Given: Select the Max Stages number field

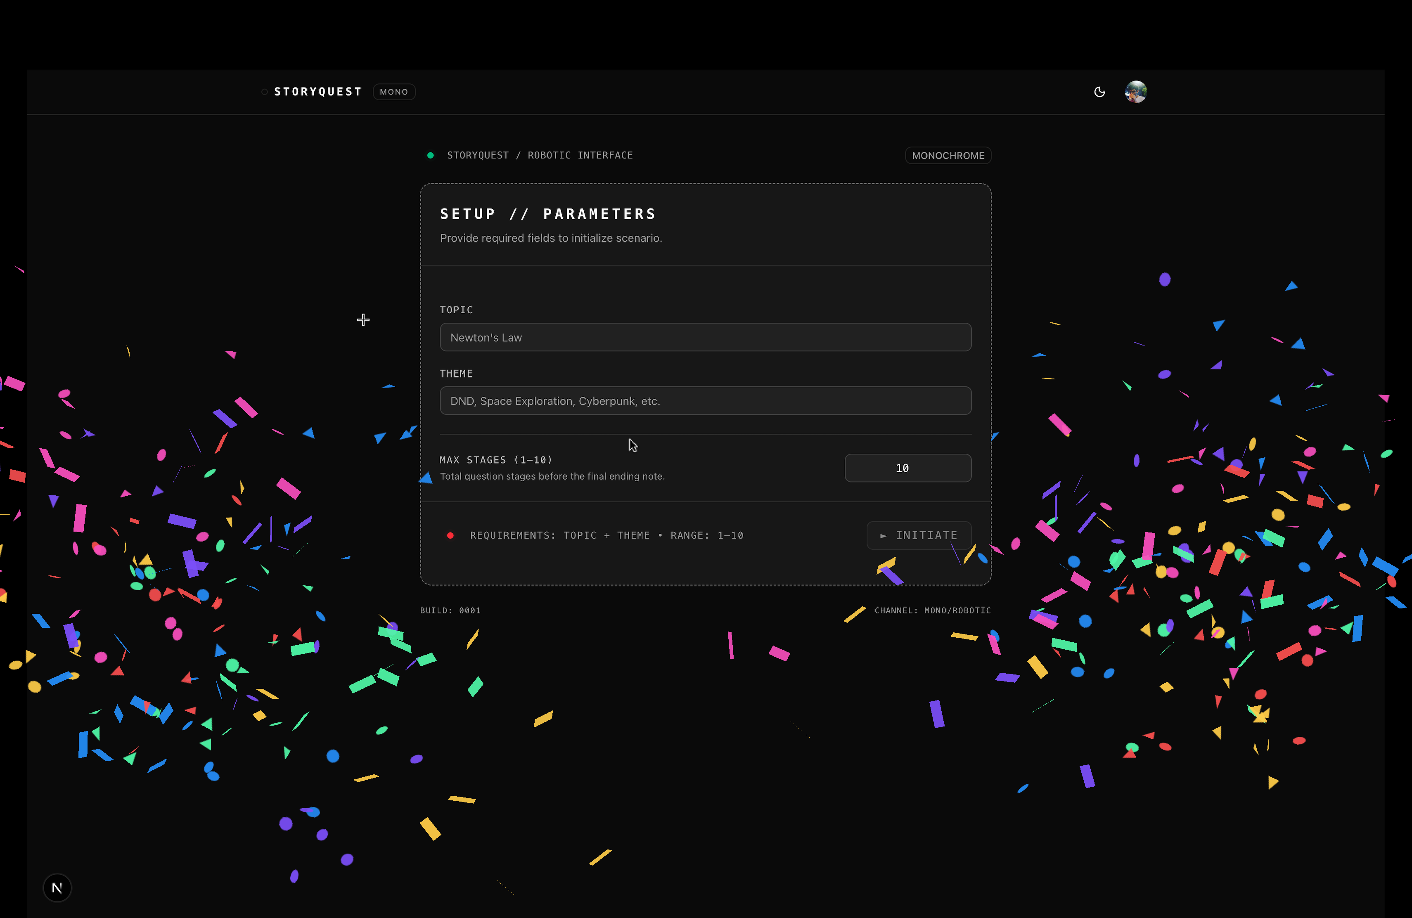Looking at the screenshot, I should [x=907, y=468].
